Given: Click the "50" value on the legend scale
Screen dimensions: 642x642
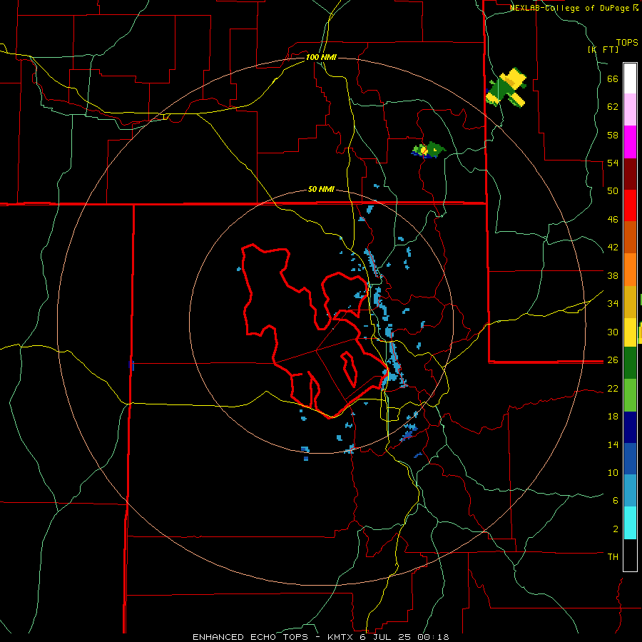Looking at the screenshot, I should tap(613, 190).
